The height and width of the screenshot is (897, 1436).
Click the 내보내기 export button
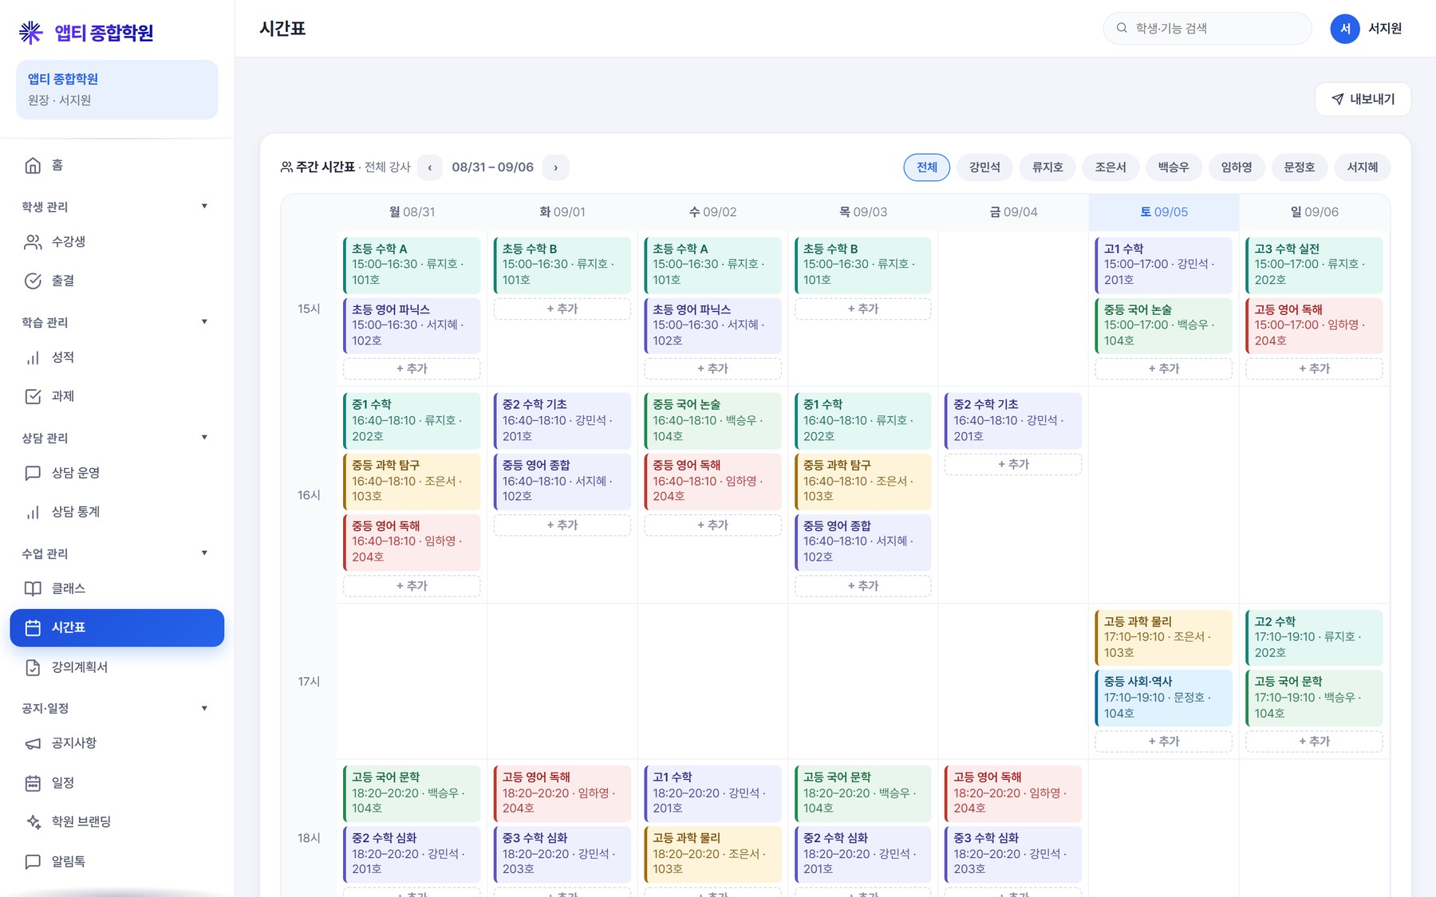1363,99
